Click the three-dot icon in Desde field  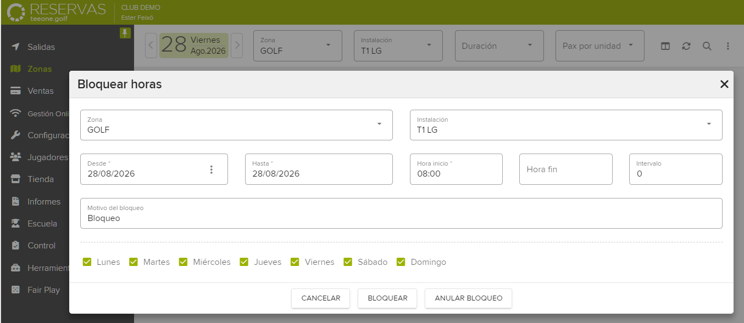click(212, 169)
